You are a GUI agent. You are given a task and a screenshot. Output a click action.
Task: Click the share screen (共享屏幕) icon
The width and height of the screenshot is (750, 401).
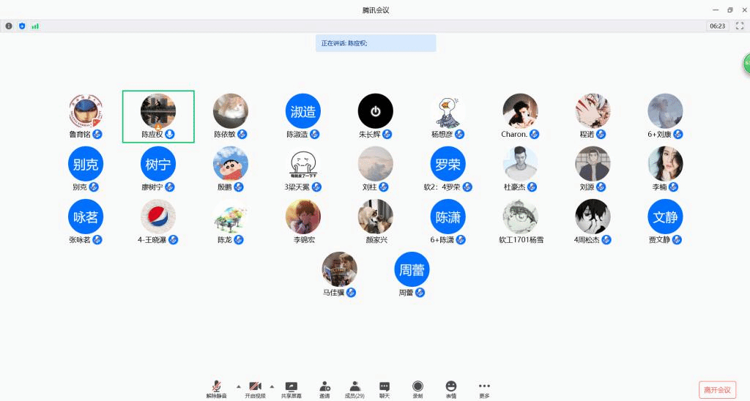click(x=290, y=386)
